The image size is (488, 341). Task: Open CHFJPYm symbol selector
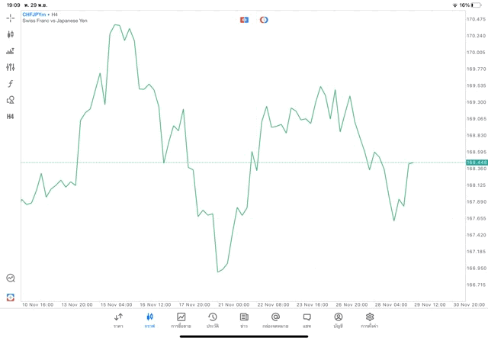(x=34, y=14)
